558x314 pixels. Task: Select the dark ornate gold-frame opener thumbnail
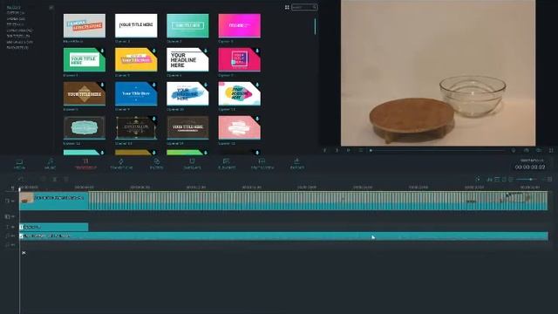[136, 127]
